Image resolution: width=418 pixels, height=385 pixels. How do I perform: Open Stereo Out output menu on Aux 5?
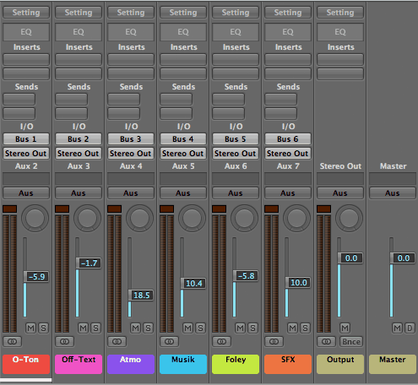point(183,154)
